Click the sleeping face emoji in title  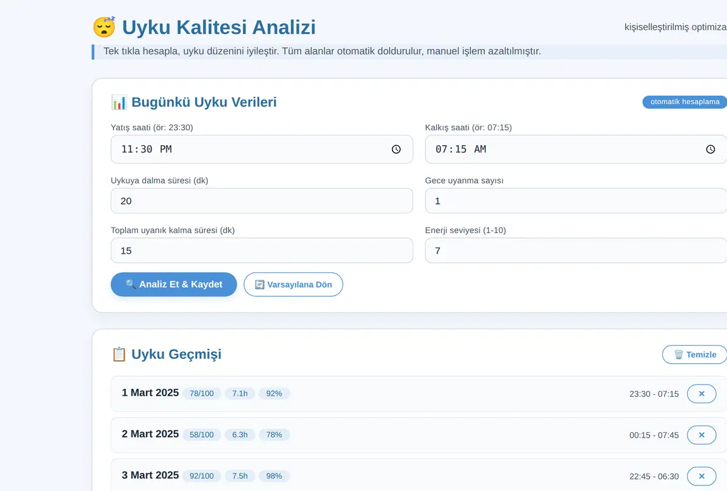[104, 27]
